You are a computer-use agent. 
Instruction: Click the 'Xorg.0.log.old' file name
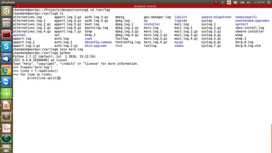click(x=248, y=46)
